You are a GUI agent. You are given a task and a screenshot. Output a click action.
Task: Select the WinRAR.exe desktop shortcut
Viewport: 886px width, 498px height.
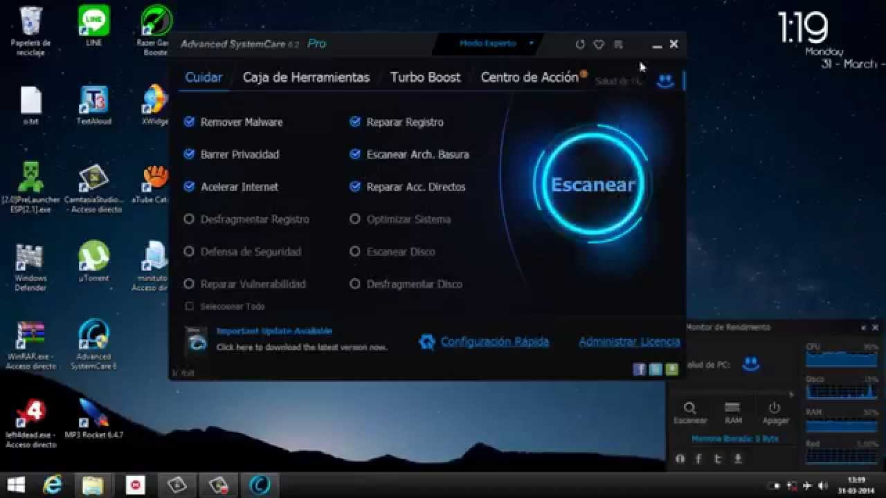pos(30,344)
